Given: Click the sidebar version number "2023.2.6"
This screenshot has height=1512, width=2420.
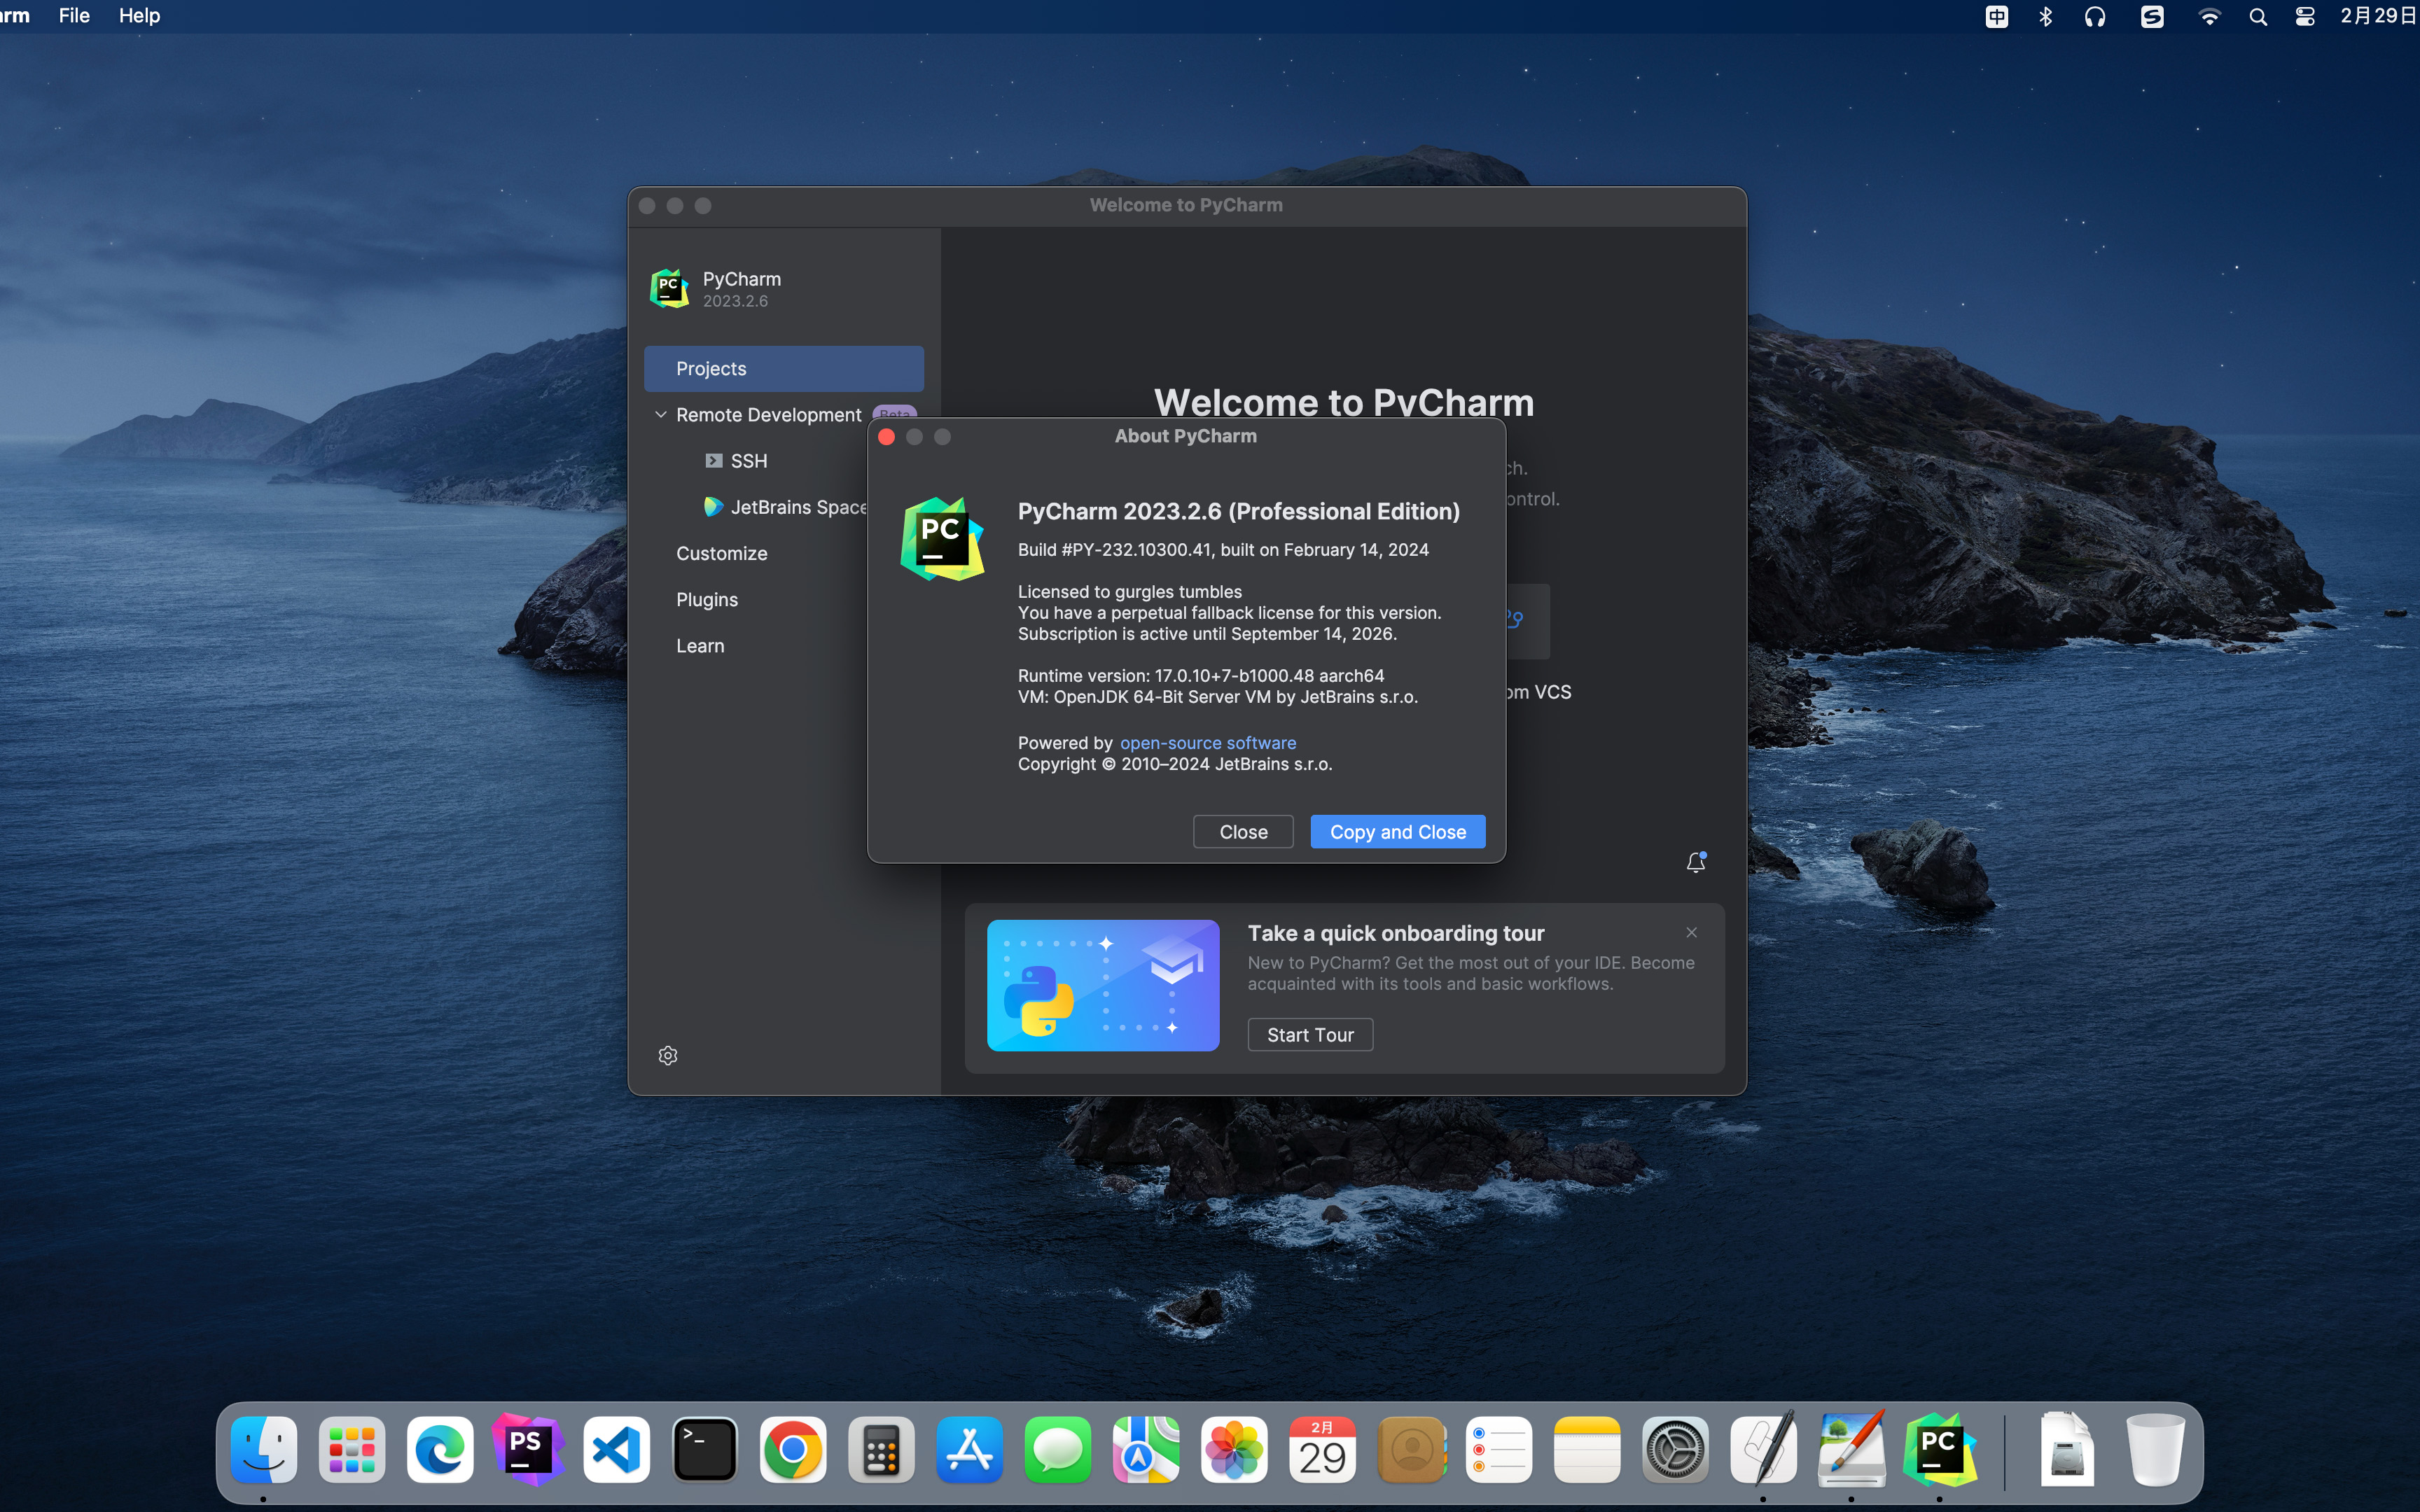Looking at the screenshot, I should [735, 301].
